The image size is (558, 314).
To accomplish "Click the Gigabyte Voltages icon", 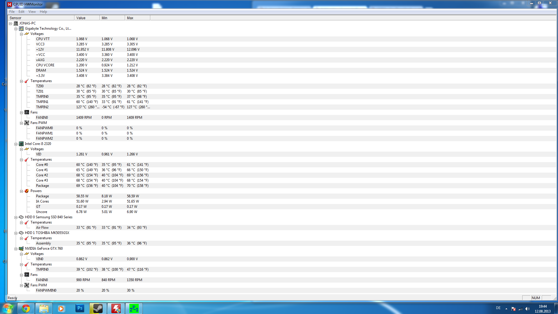I will tap(27, 34).
